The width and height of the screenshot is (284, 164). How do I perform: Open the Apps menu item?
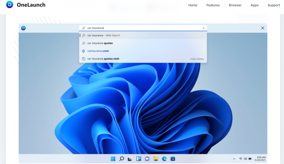[x=254, y=5]
